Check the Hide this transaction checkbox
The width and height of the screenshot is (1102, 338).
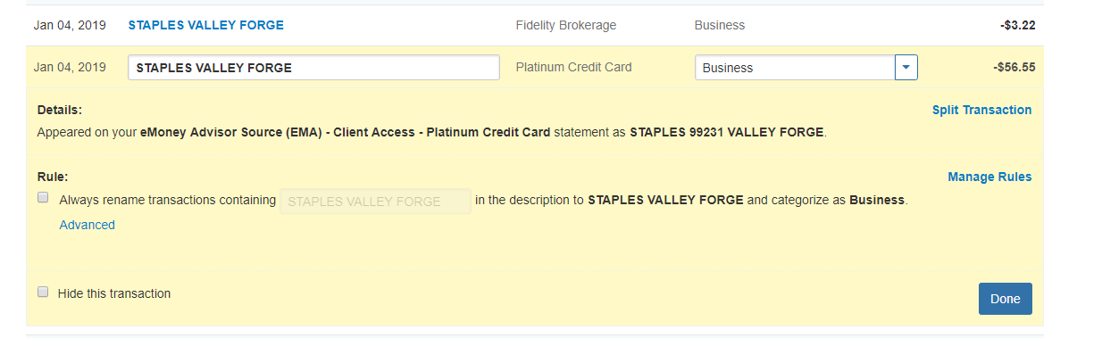coord(43,292)
